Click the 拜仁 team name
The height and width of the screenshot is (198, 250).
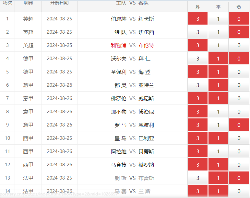(144, 59)
